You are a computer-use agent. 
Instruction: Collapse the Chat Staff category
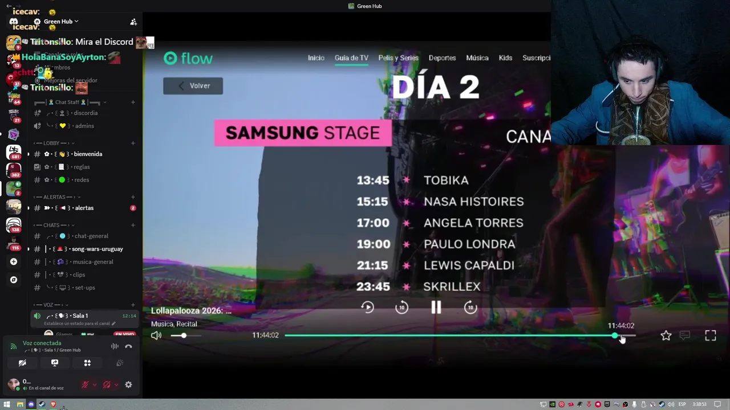tap(70, 102)
